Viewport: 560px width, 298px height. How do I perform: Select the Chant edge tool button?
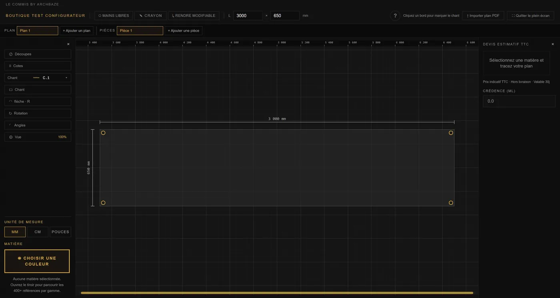(x=38, y=89)
